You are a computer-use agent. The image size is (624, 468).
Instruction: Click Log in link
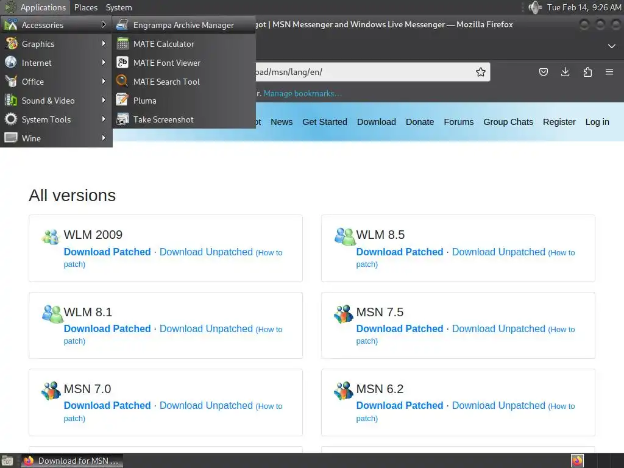[597, 122]
